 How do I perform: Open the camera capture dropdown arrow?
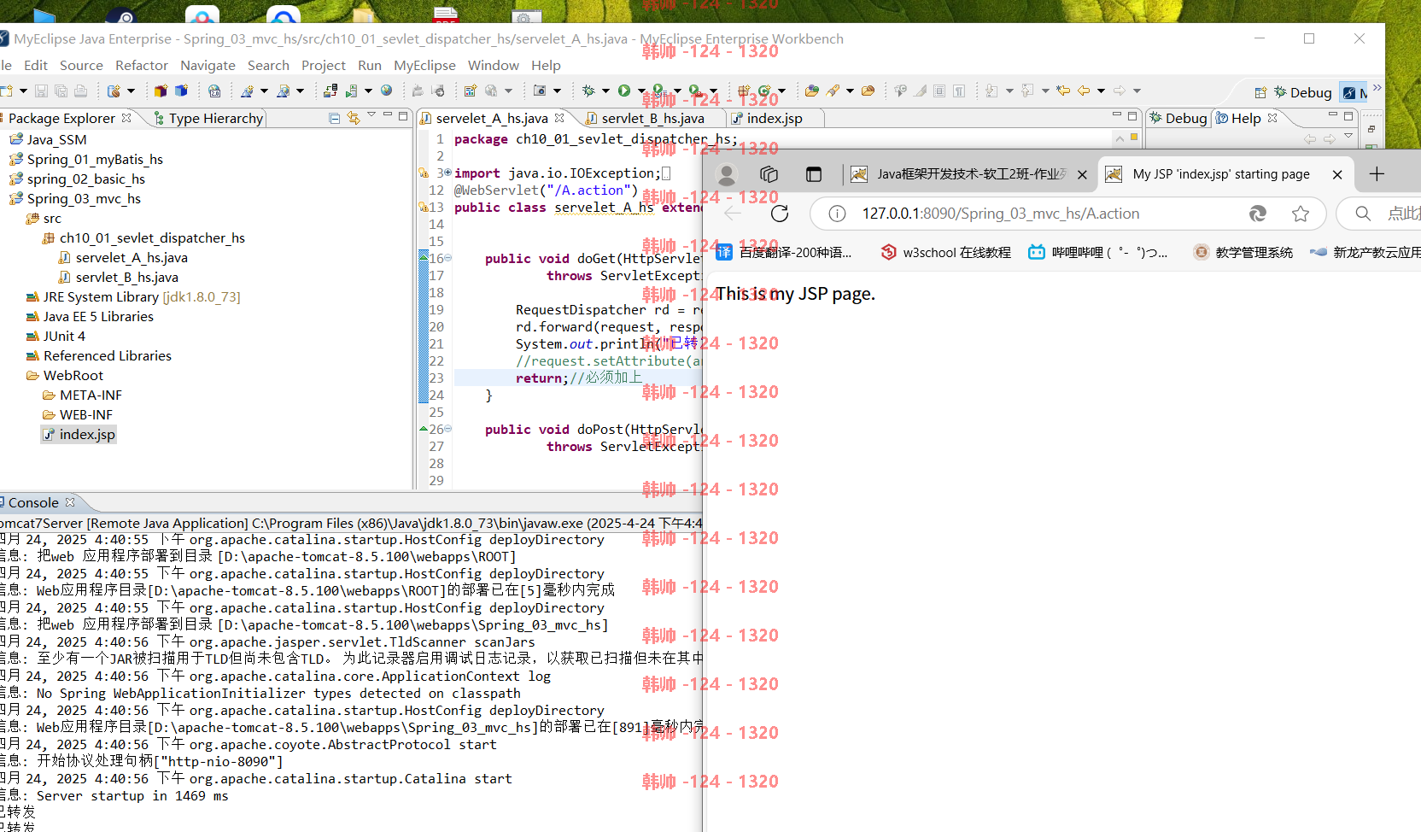557,91
